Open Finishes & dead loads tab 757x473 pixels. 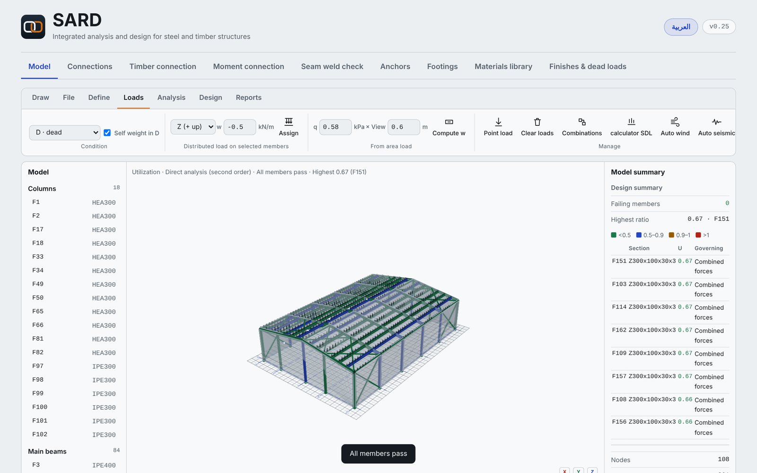588,67
